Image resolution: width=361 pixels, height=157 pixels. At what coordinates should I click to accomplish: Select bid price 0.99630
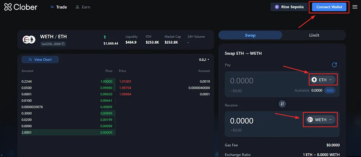coord(106,94)
